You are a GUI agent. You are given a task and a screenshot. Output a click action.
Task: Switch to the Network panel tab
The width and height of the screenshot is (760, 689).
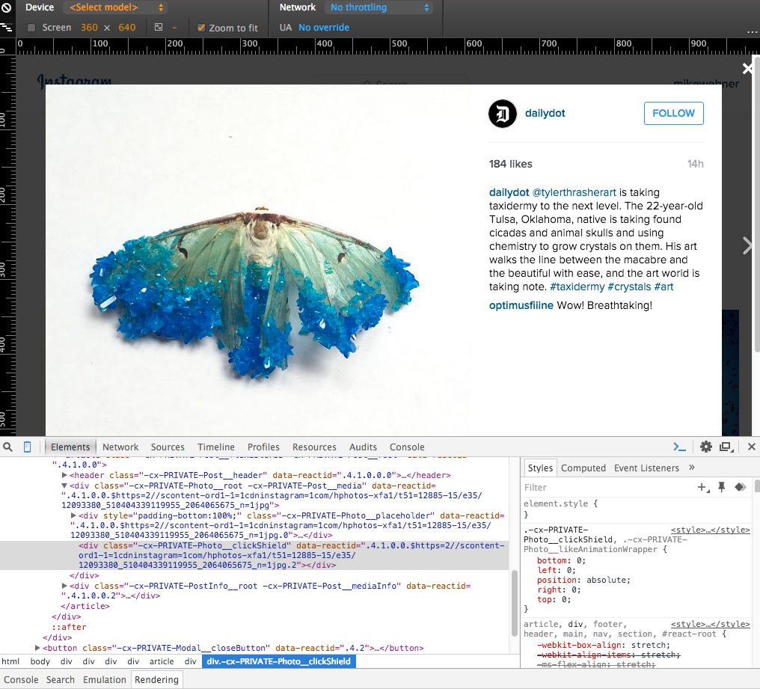(120, 447)
